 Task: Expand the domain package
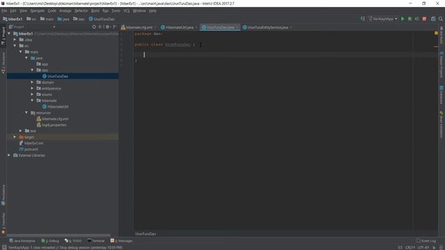32,82
